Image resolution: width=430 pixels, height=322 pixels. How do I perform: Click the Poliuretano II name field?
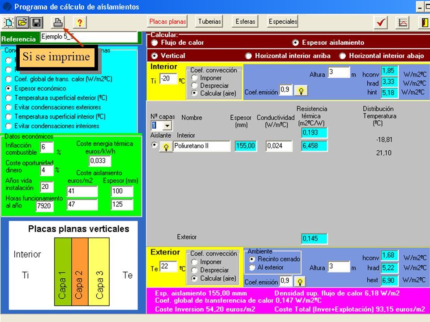[x=202, y=146]
